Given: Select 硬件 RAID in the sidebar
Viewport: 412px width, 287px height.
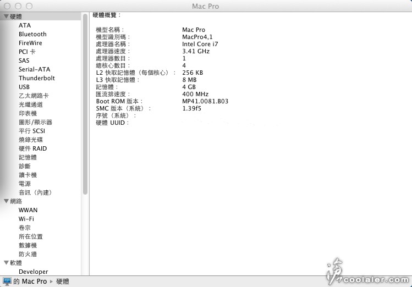Looking at the screenshot, I should (32, 148).
